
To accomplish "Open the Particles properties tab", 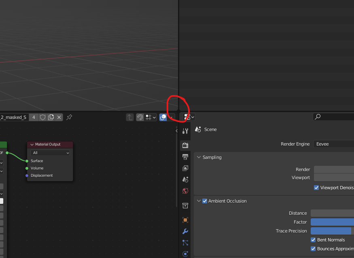I will coord(185,243).
